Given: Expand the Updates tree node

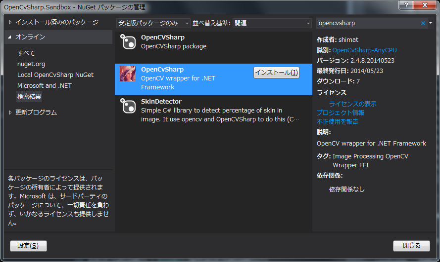Looking at the screenshot, I should pyautogui.click(x=10, y=112).
